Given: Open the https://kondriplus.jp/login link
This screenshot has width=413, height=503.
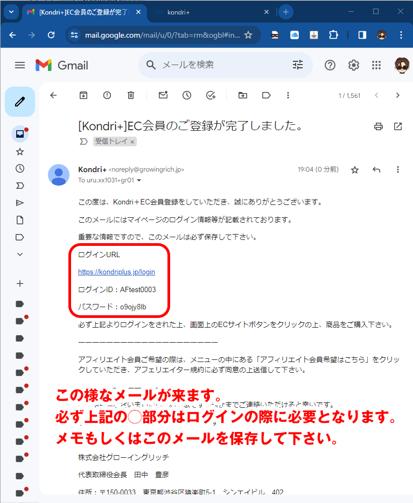Looking at the screenshot, I should pos(116,272).
